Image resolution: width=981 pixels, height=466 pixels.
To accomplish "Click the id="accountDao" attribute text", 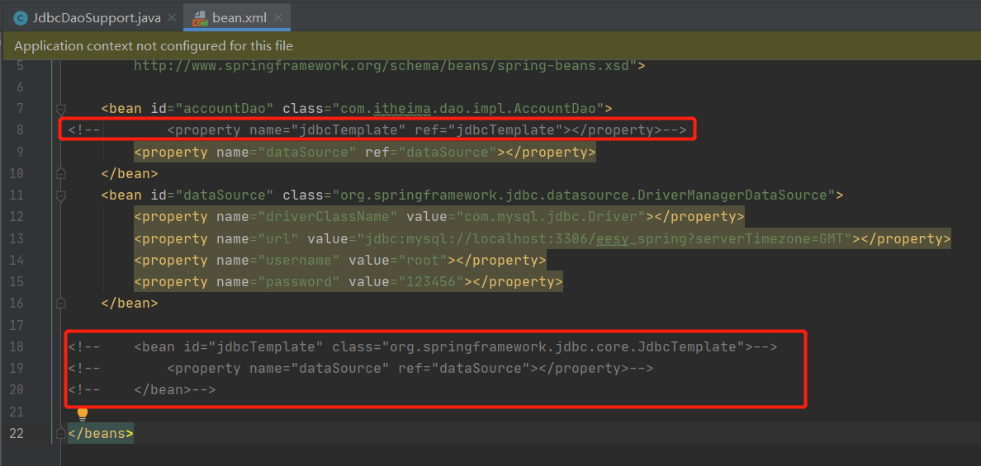I will click(x=211, y=108).
